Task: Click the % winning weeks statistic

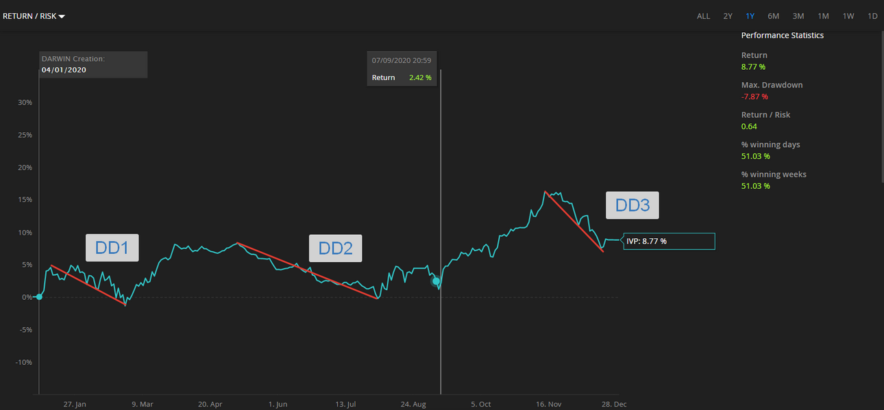Action: pos(774,180)
